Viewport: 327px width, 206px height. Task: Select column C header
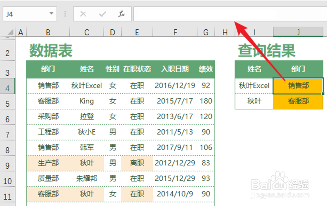coord(87,32)
